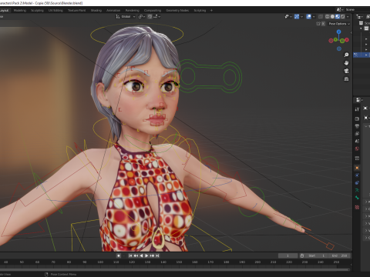This screenshot has width=370, height=277.
Task: Open the World properties tab
Action: [x=357, y=149]
